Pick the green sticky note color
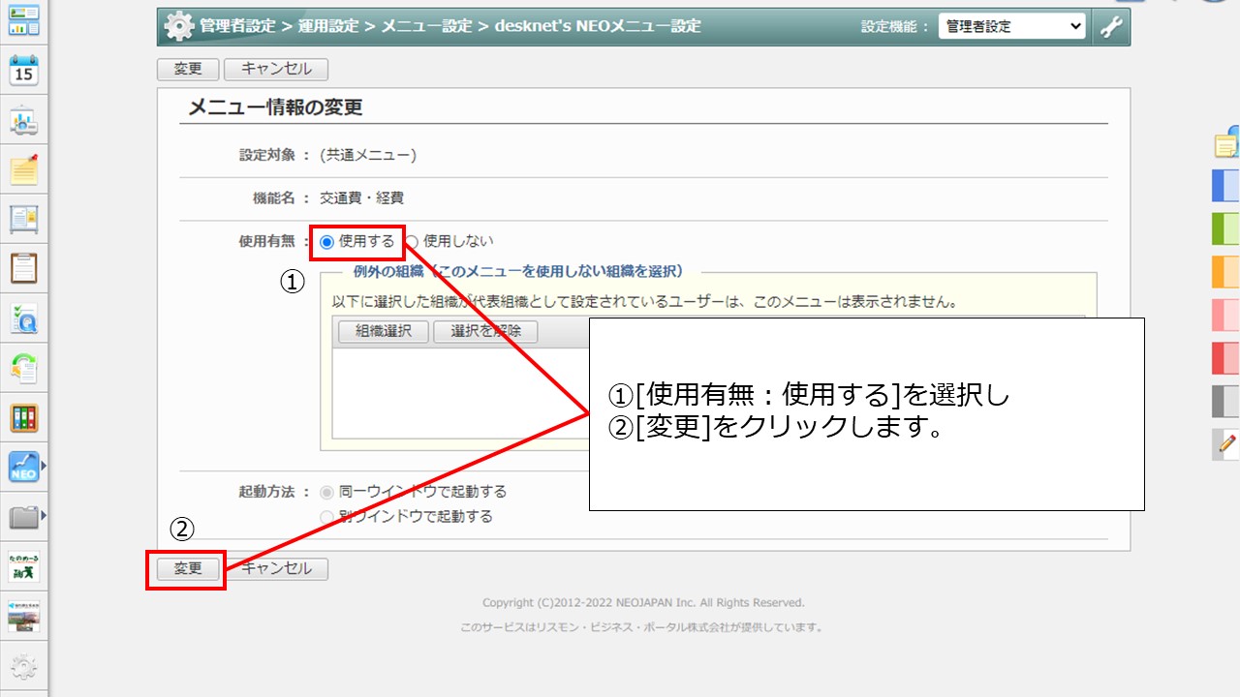Image resolution: width=1240 pixels, height=697 pixels. 1226,228
